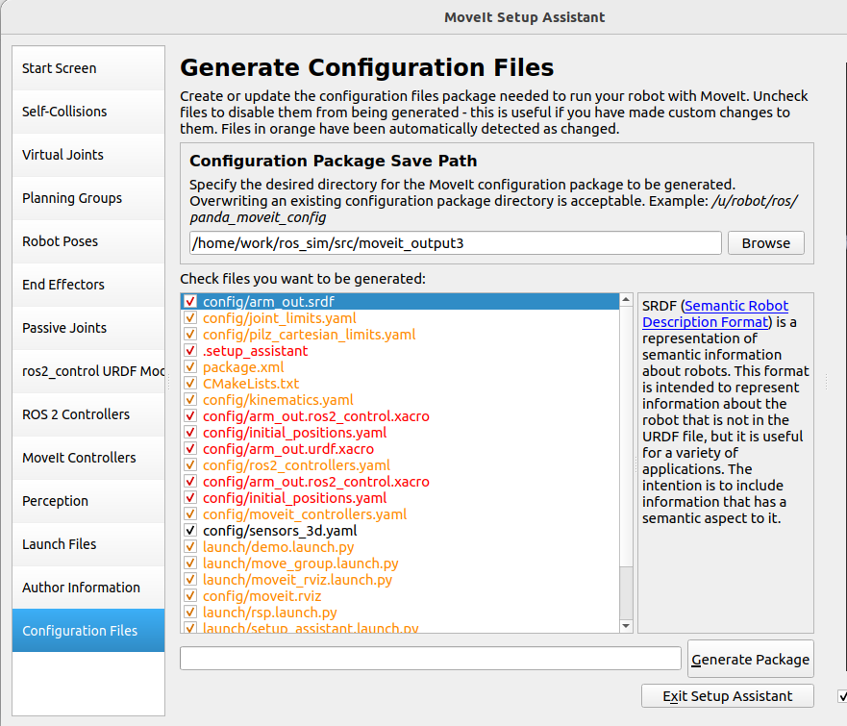Select CMakeLists.txt file name
The width and height of the screenshot is (847, 726).
point(251,383)
